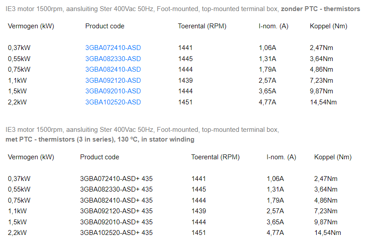Select the 3GBA082410-ASD+ 435 code text
Screen dimensions: 369x246
116,200
